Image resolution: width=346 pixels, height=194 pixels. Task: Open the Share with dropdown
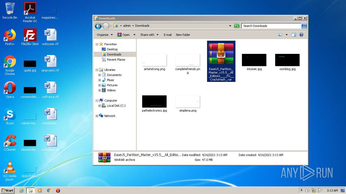(149, 35)
